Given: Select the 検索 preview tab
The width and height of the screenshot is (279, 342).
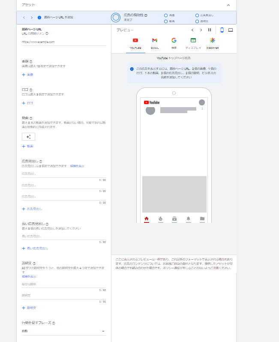Looking at the screenshot, I should click(174, 44).
